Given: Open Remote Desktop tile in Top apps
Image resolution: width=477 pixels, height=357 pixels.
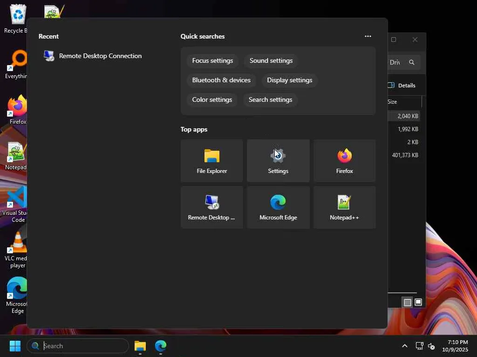Looking at the screenshot, I should point(212,207).
